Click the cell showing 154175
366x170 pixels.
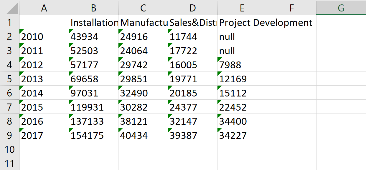(x=93, y=135)
